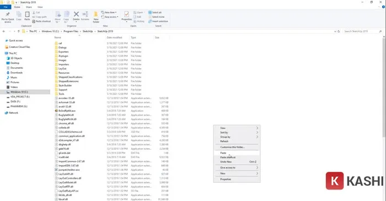The width and height of the screenshot is (386, 201).
Task: Select the COLLADASchema.xsd file
Action: (x=70, y=132)
